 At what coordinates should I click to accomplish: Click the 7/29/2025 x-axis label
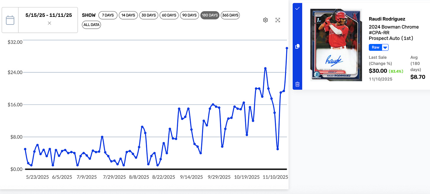pyautogui.click(x=115, y=177)
